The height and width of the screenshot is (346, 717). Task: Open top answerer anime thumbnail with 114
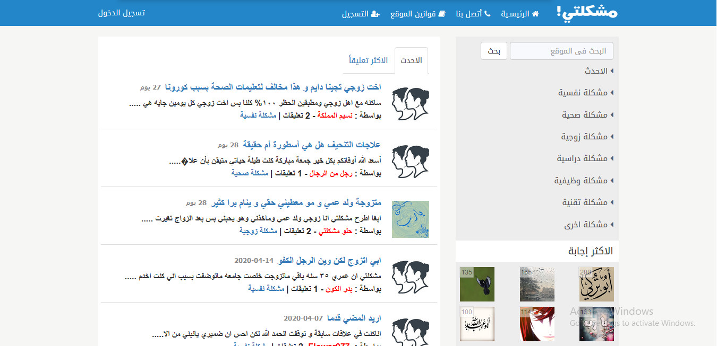(x=537, y=324)
